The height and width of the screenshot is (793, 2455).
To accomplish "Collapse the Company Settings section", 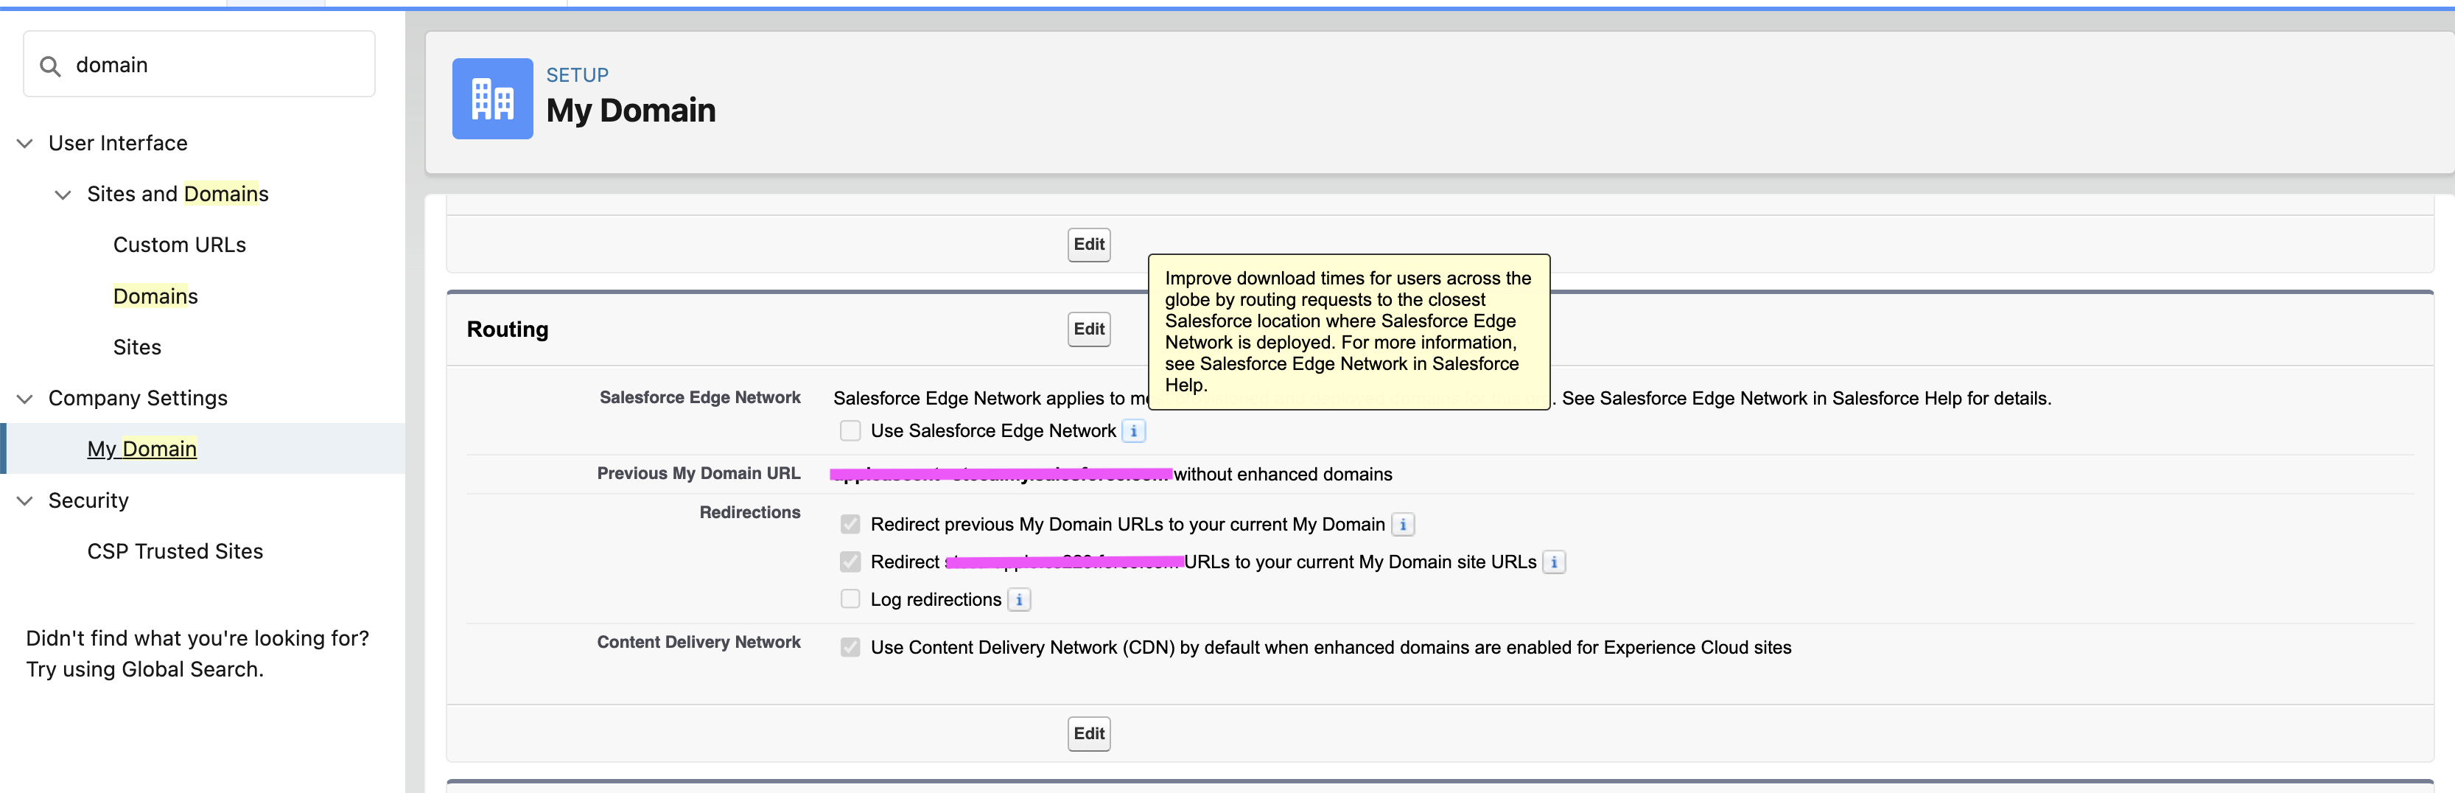I will tap(25, 399).
